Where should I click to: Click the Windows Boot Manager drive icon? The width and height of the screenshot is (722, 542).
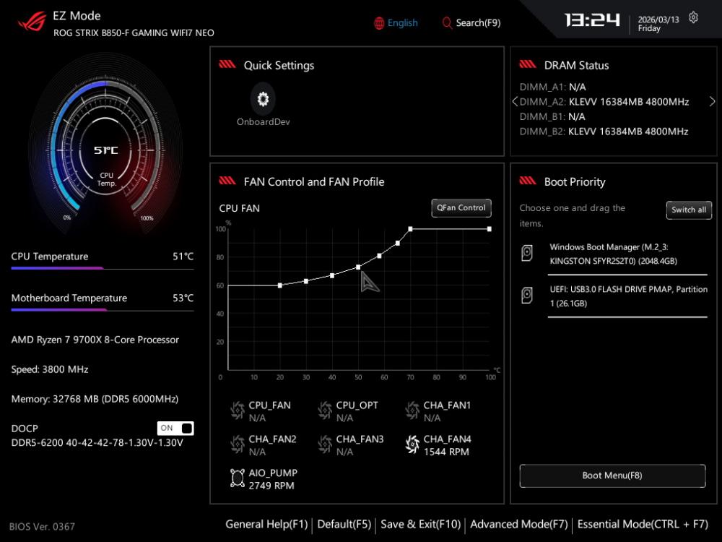coord(529,254)
